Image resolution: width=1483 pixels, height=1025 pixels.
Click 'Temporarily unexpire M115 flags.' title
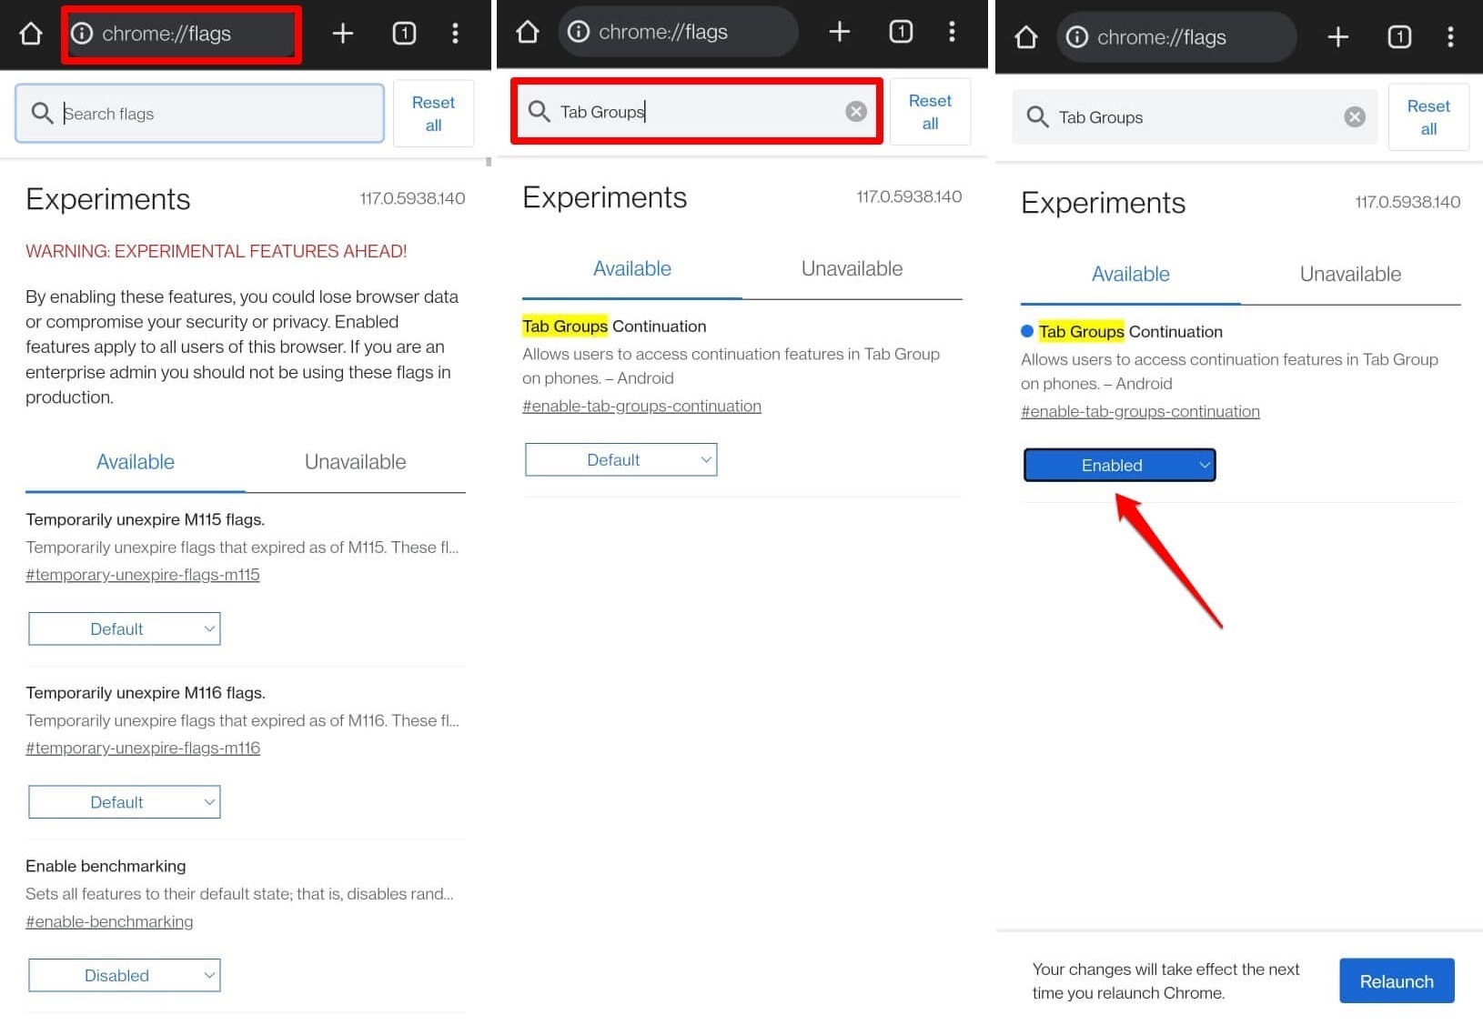pyautogui.click(x=146, y=519)
